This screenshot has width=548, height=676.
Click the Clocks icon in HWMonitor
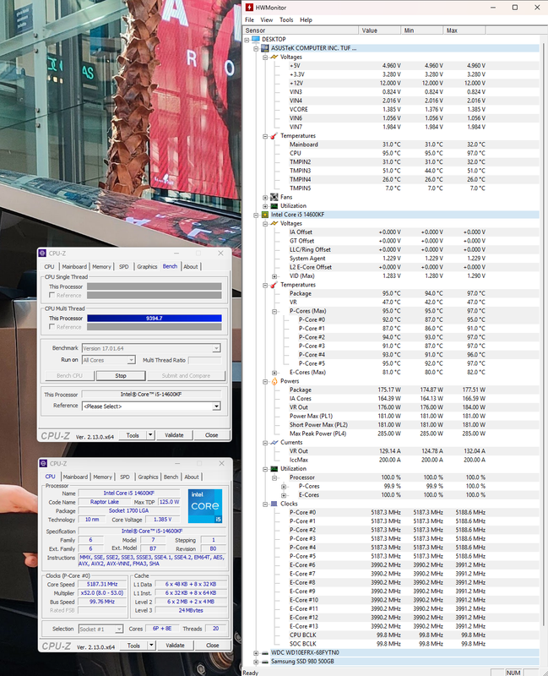(274, 504)
